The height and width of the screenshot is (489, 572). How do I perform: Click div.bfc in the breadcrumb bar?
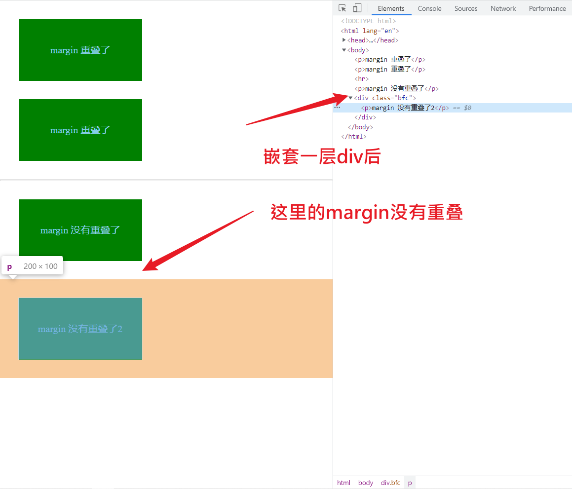tap(390, 483)
